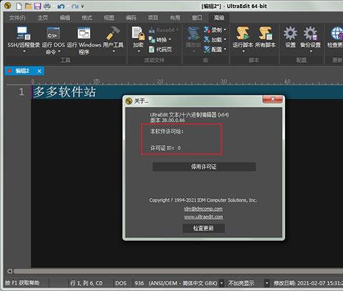
Task: Open idm@idmcomp.com email link
Action: 203,209
